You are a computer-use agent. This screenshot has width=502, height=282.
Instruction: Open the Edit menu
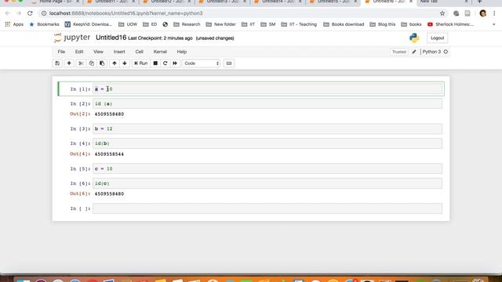click(x=79, y=52)
